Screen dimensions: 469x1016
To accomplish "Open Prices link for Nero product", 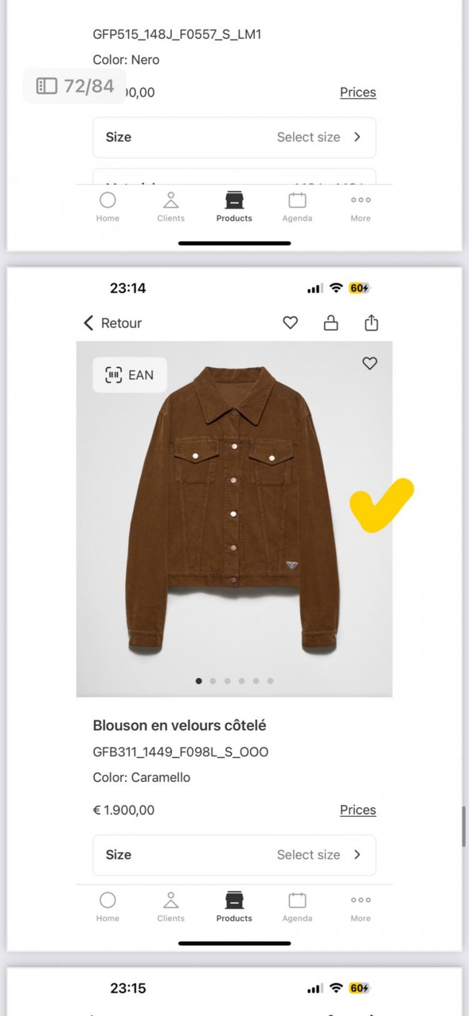I will point(358,92).
